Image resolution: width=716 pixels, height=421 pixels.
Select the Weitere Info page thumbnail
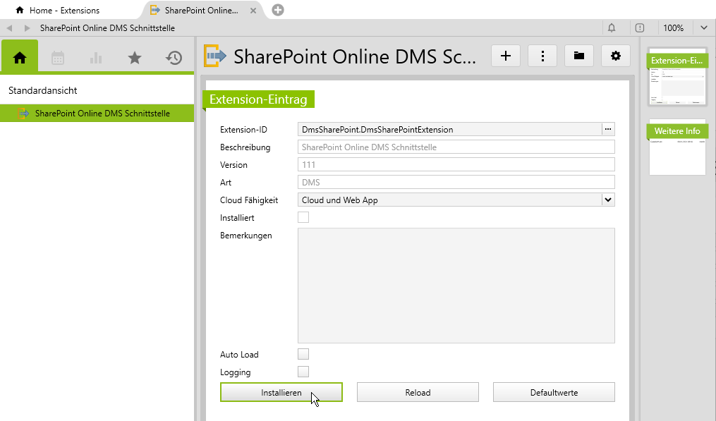677,148
